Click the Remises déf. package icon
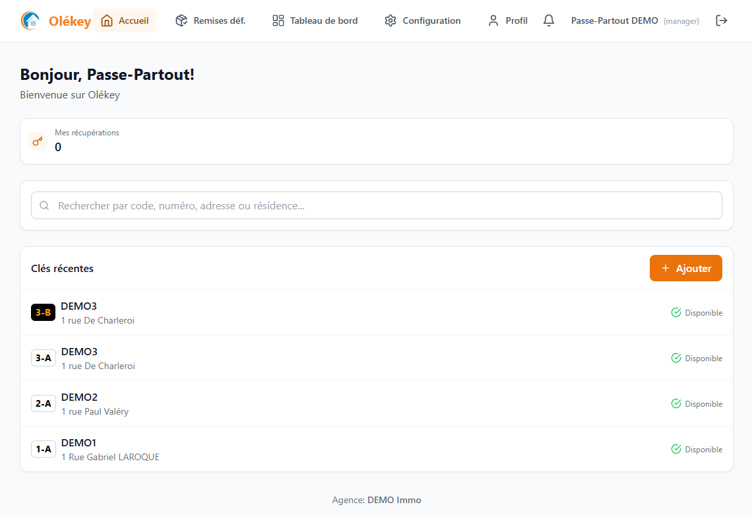Image resolution: width=752 pixels, height=517 pixels. pyautogui.click(x=180, y=20)
